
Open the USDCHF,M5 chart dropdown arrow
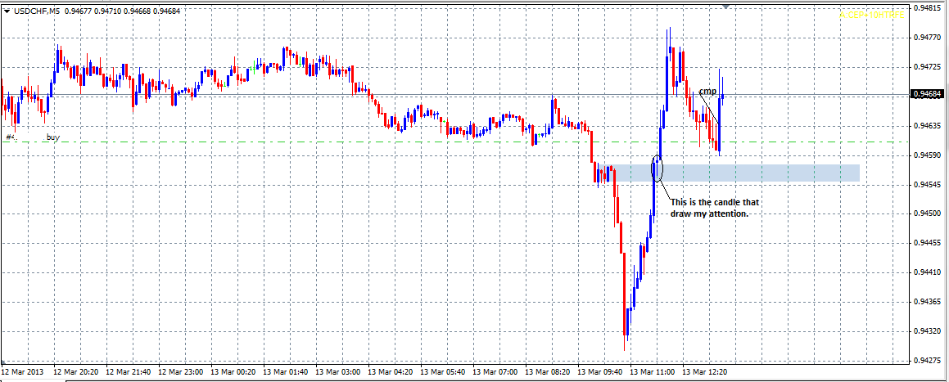tap(7, 11)
